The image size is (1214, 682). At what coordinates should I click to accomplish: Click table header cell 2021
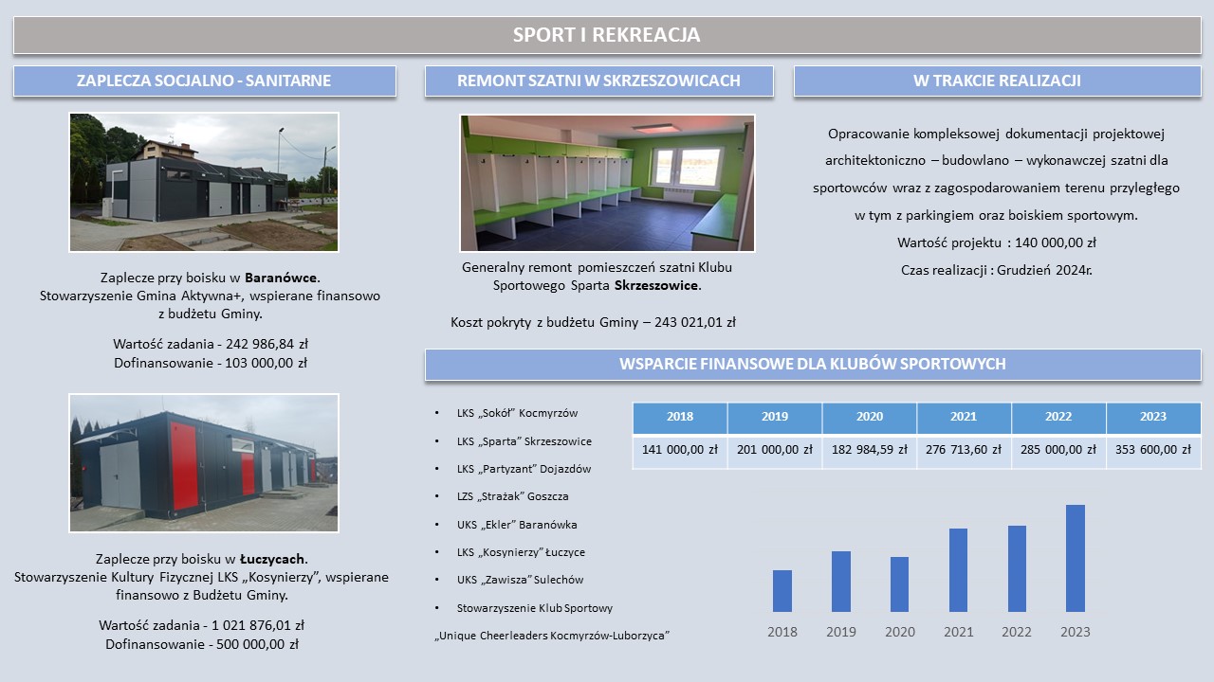[x=965, y=418]
